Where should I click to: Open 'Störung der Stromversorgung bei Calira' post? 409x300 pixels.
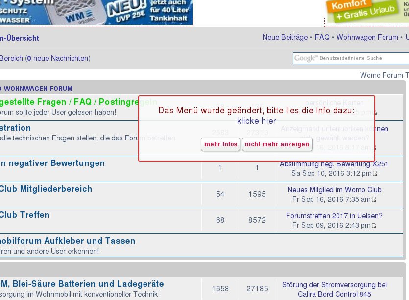[335, 289]
